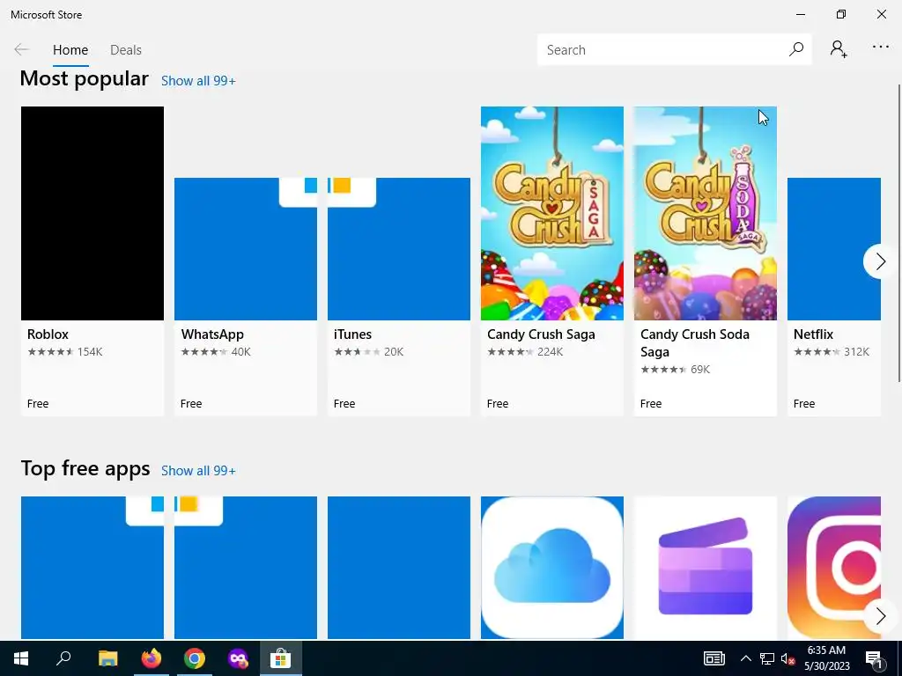
Task: Open taskbar search magnifier
Action: point(63,658)
